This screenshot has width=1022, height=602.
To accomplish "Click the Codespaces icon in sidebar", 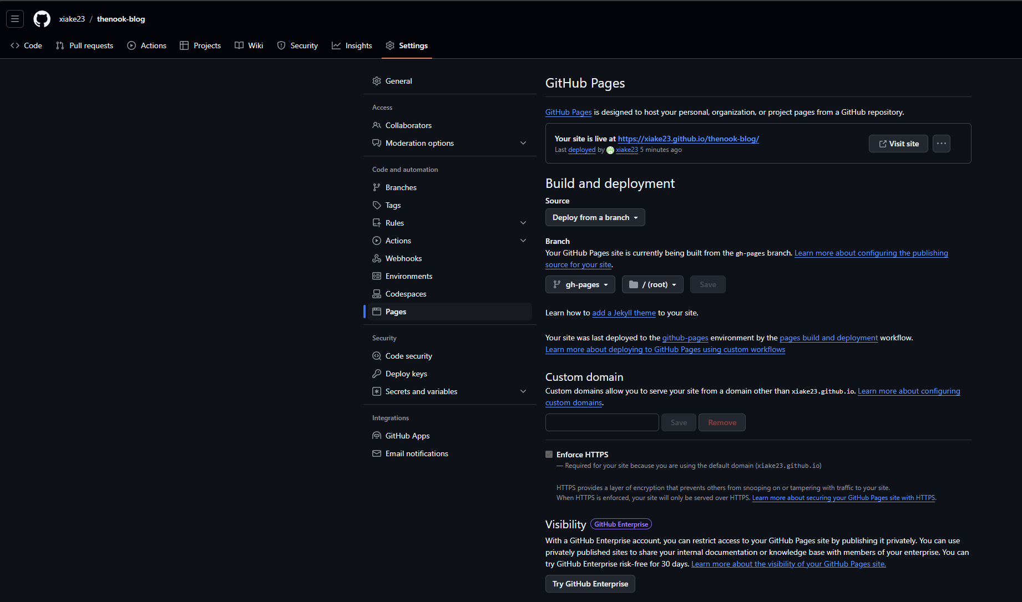I will click(x=377, y=294).
